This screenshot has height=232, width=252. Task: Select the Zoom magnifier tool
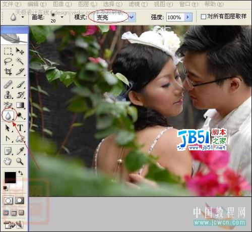[x=20, y=161]
